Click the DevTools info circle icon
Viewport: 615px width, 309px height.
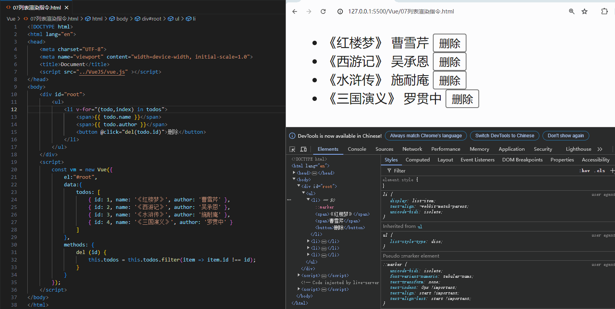292,136
